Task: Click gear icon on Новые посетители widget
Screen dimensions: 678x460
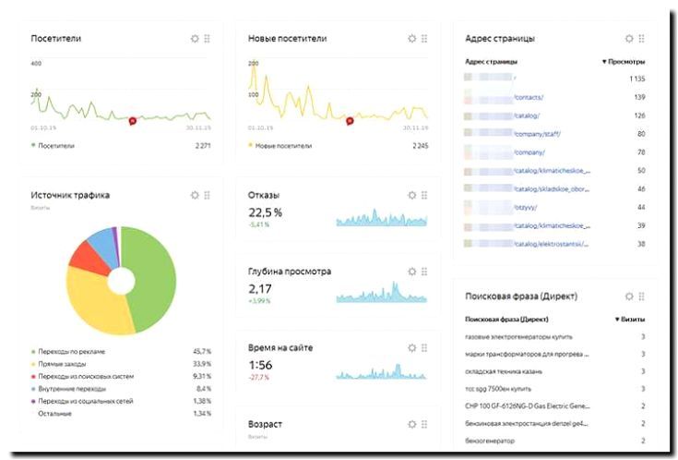Action: click(412, 39)
